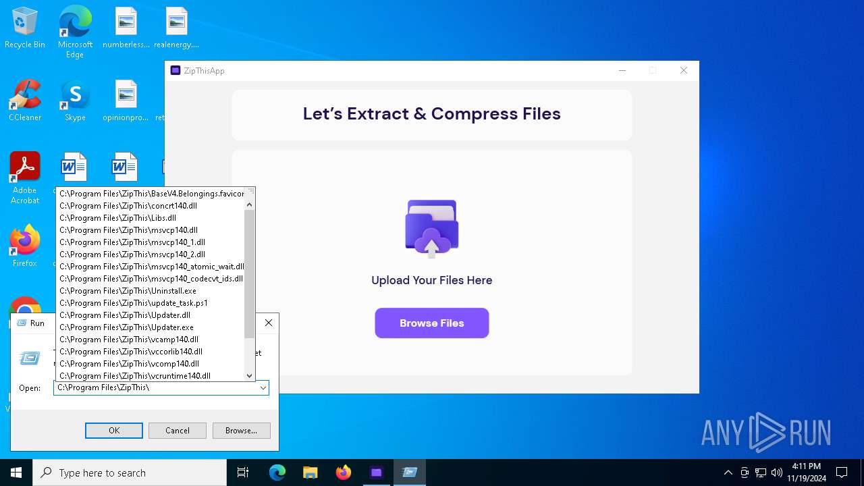Open Adobe Acrobat desktop shortcut
864x486 pixels.
pos(25,178)
